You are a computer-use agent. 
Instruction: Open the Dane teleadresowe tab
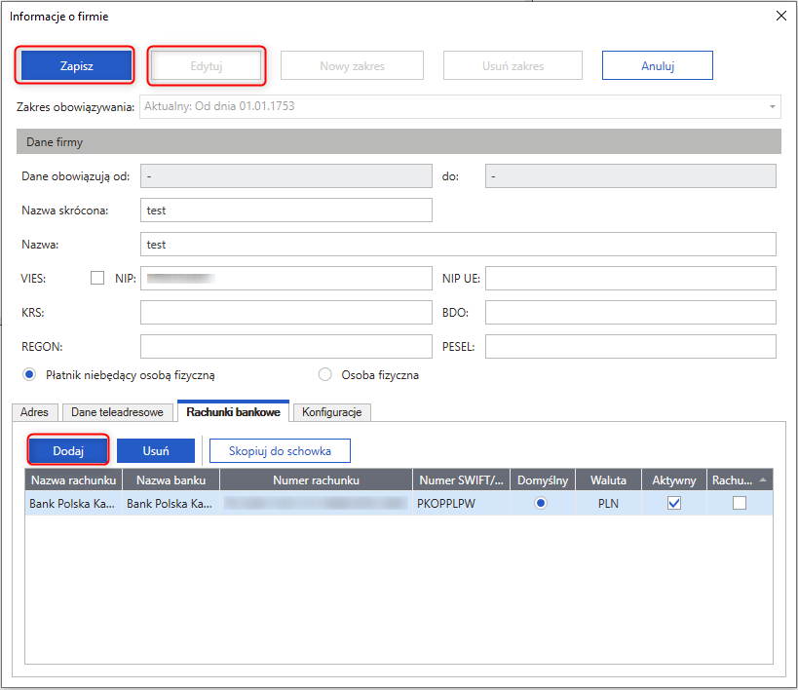coord(117,412)
